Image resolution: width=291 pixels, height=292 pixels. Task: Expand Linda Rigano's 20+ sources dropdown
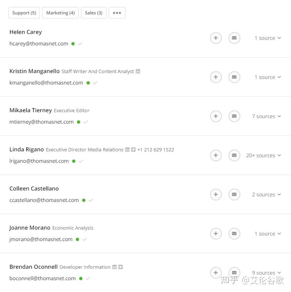click(263, 155)
